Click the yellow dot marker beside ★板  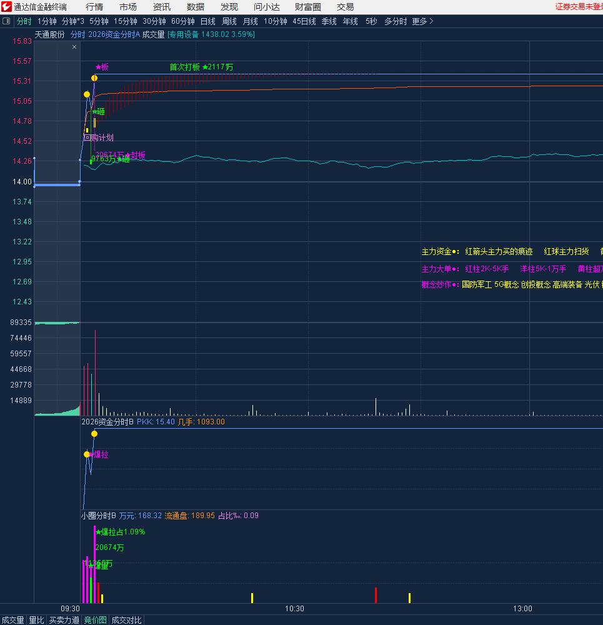tap(94, 78)
